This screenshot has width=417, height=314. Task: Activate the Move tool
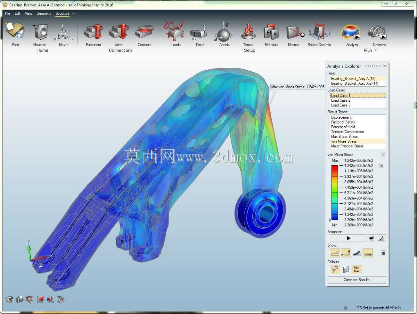[63, 32]
